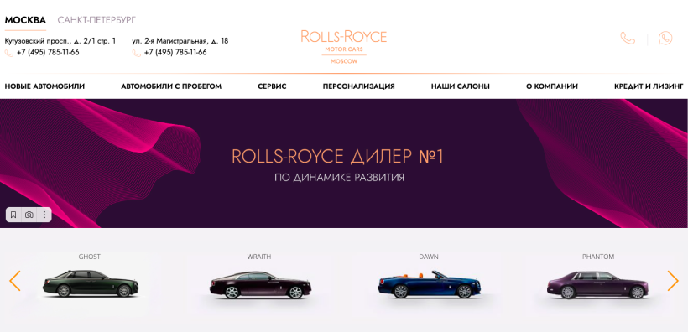Click the address Кутузовский просп., д. 2/1 стр. 1

pos(60,41)
